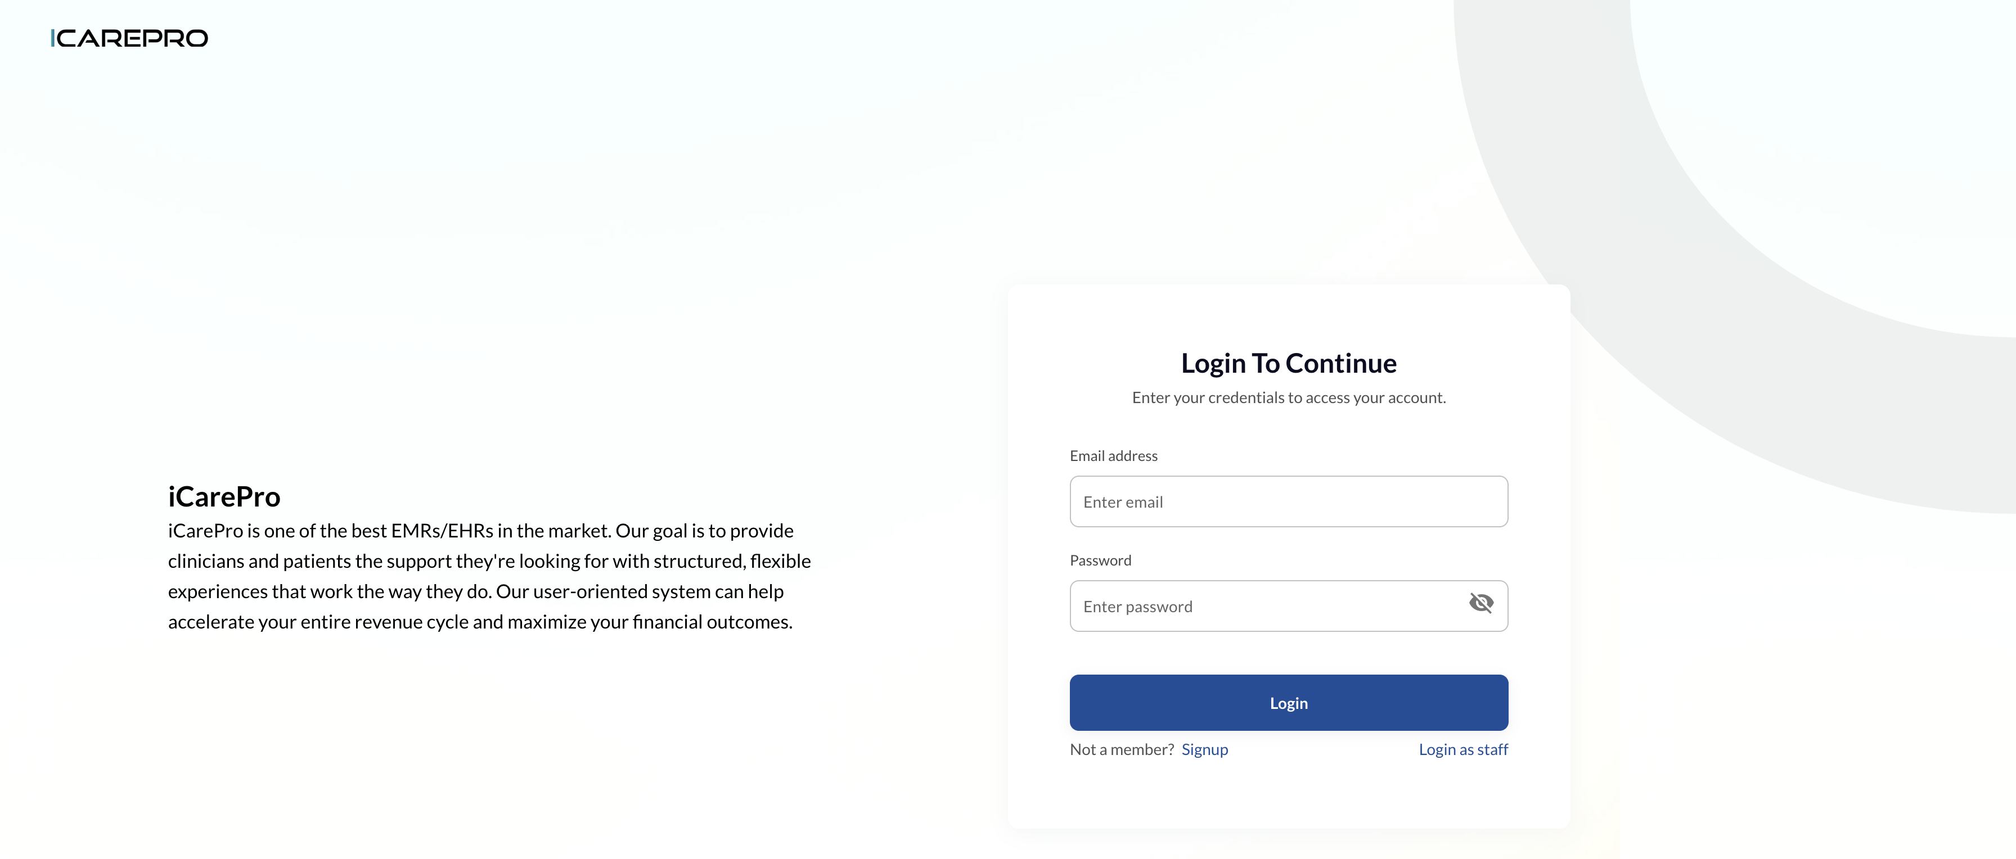Open the Login as staff link
Image resolution: width=2016 pixels, height=859 pixels.
click(x=1462, y=749)
